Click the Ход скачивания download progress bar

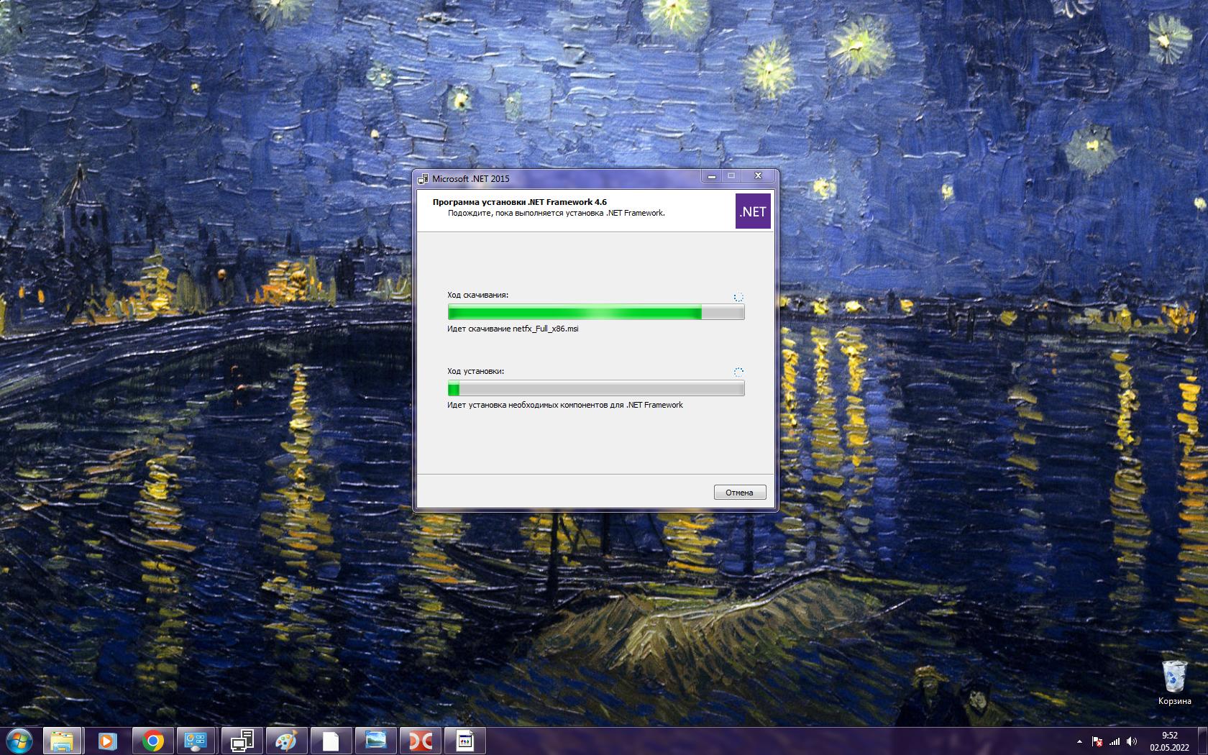(596, 312)
